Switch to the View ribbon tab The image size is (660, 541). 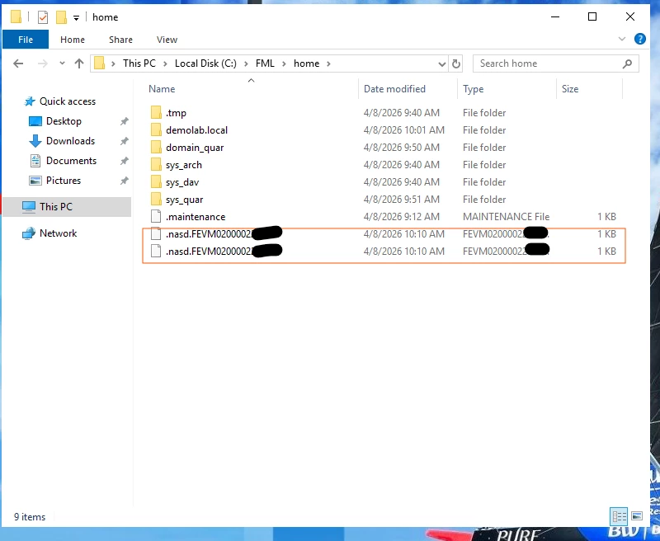[167, 40]
